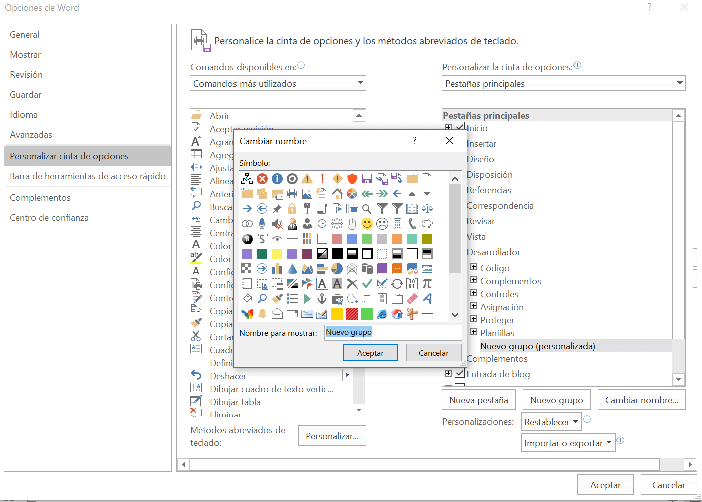Expand the Asignación group
Screen dimensions: 702x502
474,306
